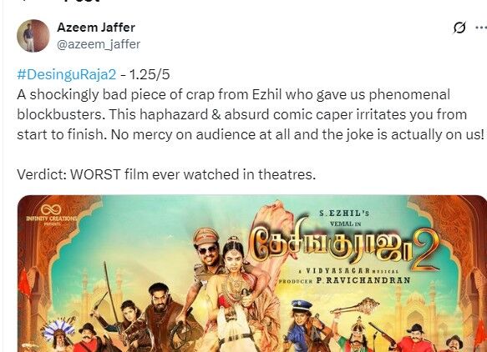
Task: Open the #DesinguRaja2 hashtag
Action: (x=67, y=74)
